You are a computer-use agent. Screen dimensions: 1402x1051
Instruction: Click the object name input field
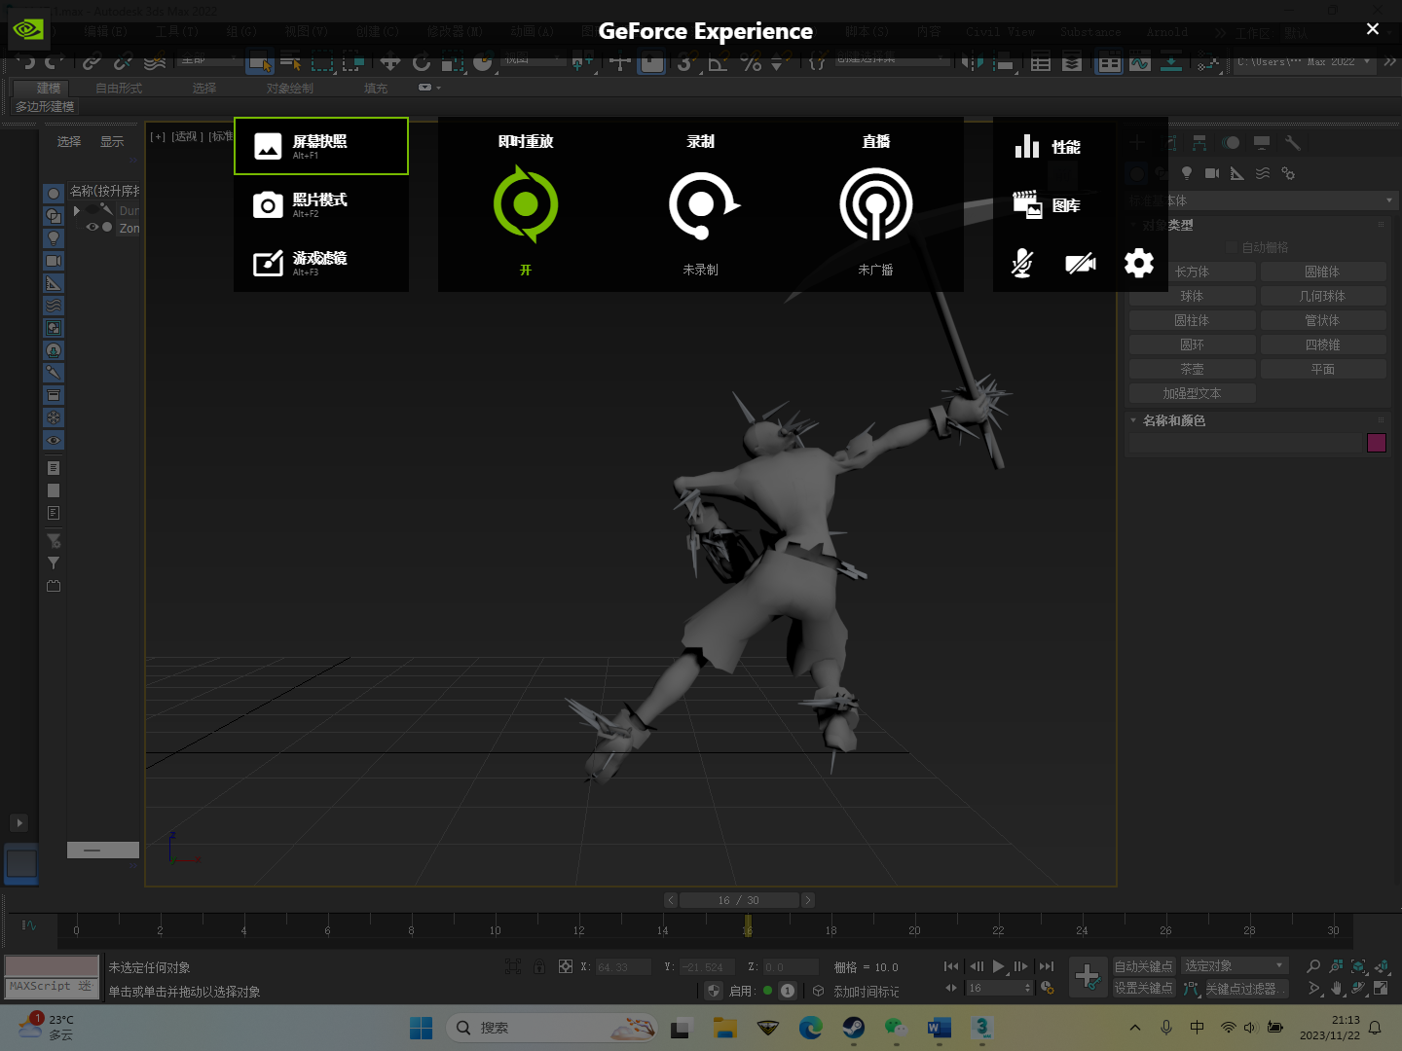(1244, 443)
